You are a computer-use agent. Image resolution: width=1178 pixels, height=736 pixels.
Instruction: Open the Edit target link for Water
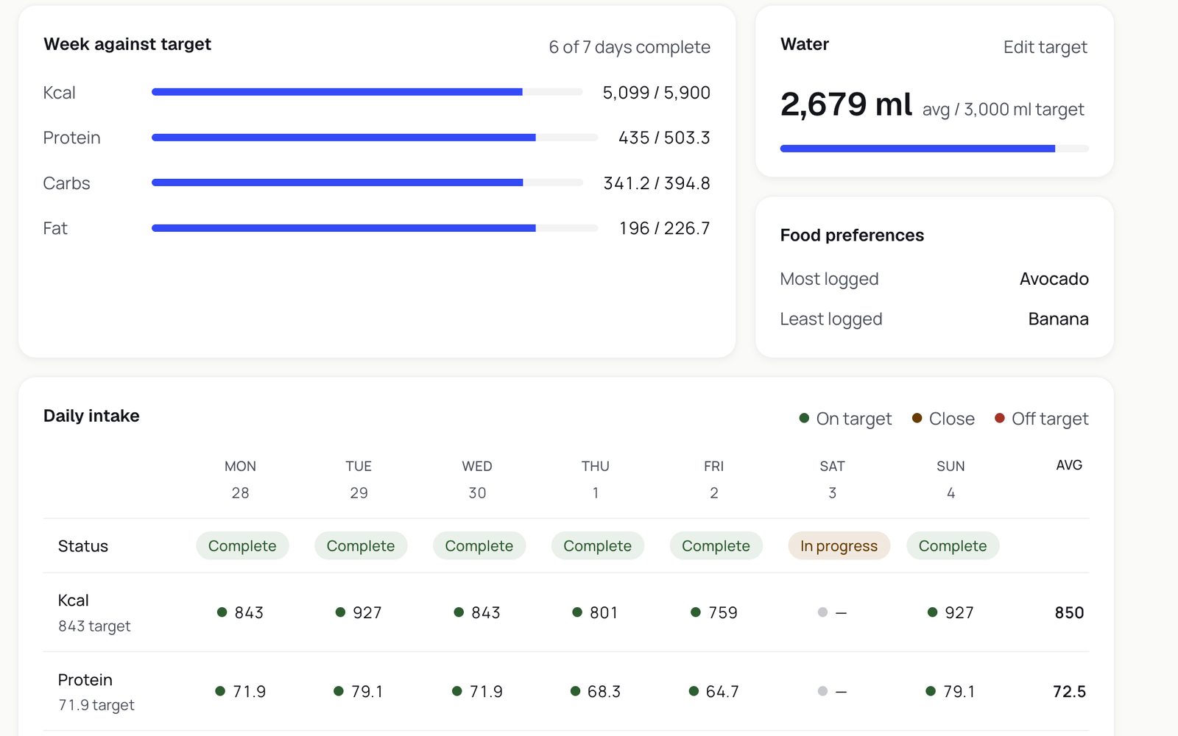click(1045, 47)
